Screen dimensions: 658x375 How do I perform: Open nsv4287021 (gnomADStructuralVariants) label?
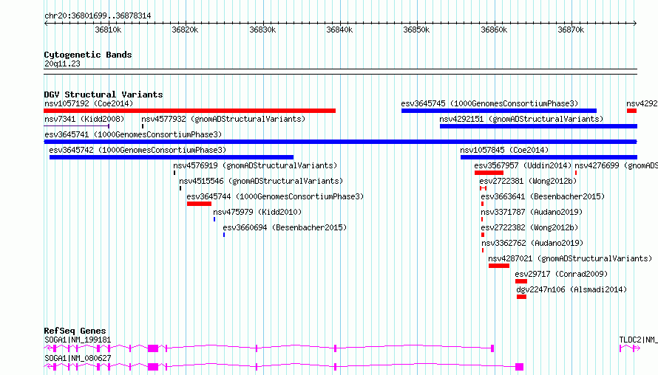(570, 258)
